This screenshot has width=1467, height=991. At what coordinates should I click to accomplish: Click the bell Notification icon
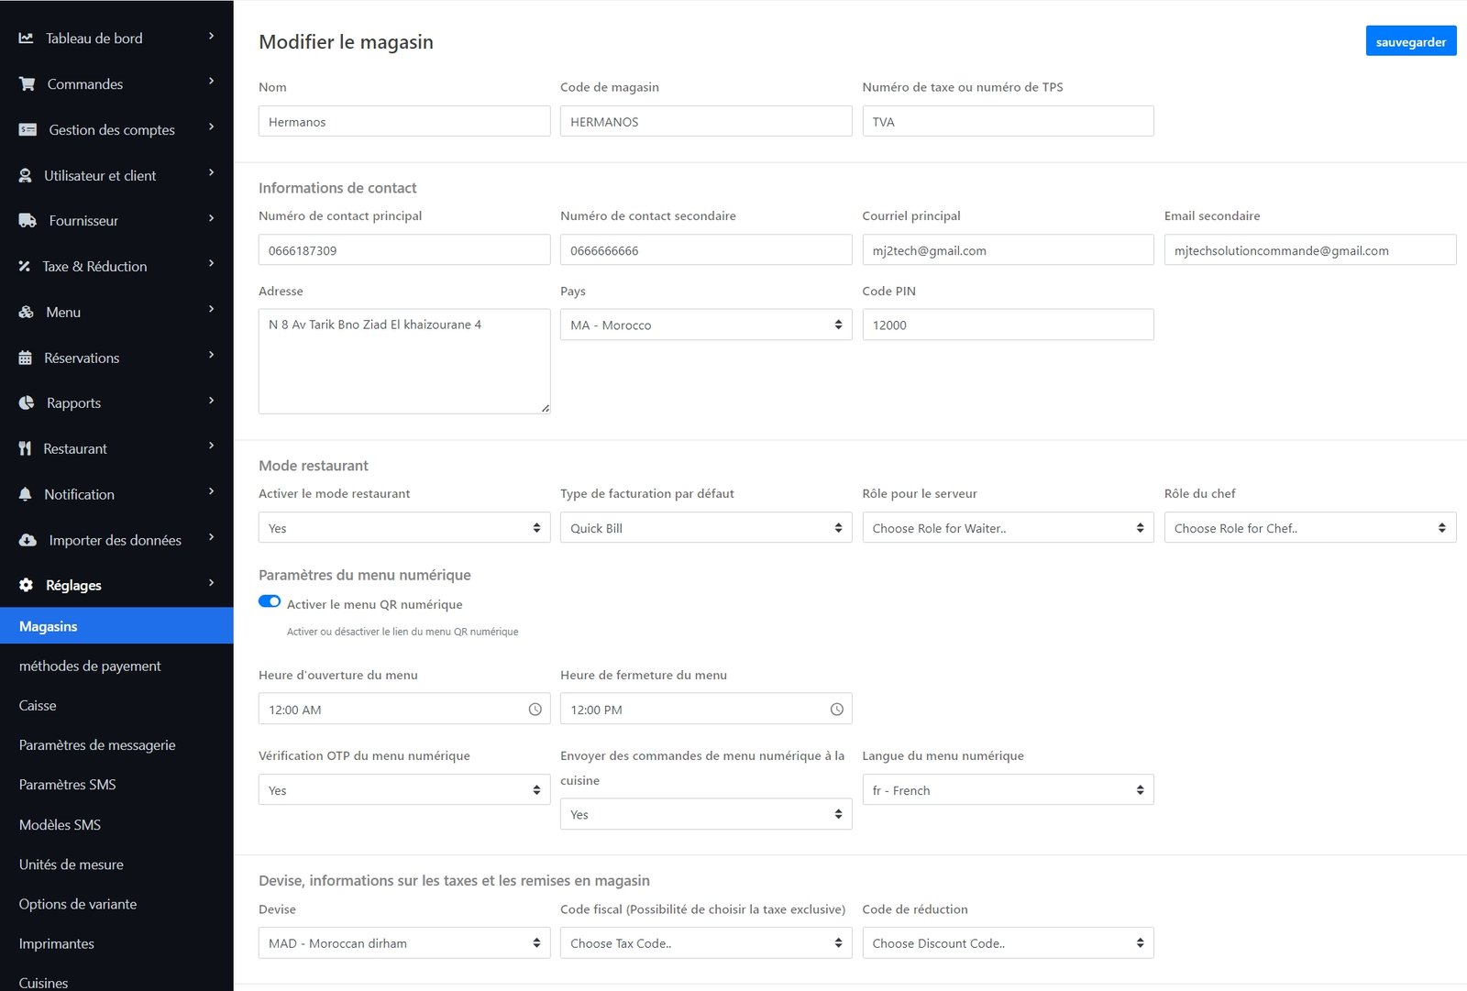pyautogui.click(x=26, y=494)
